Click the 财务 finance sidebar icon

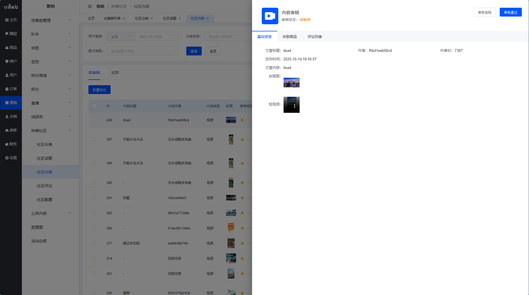coord(11,144)
